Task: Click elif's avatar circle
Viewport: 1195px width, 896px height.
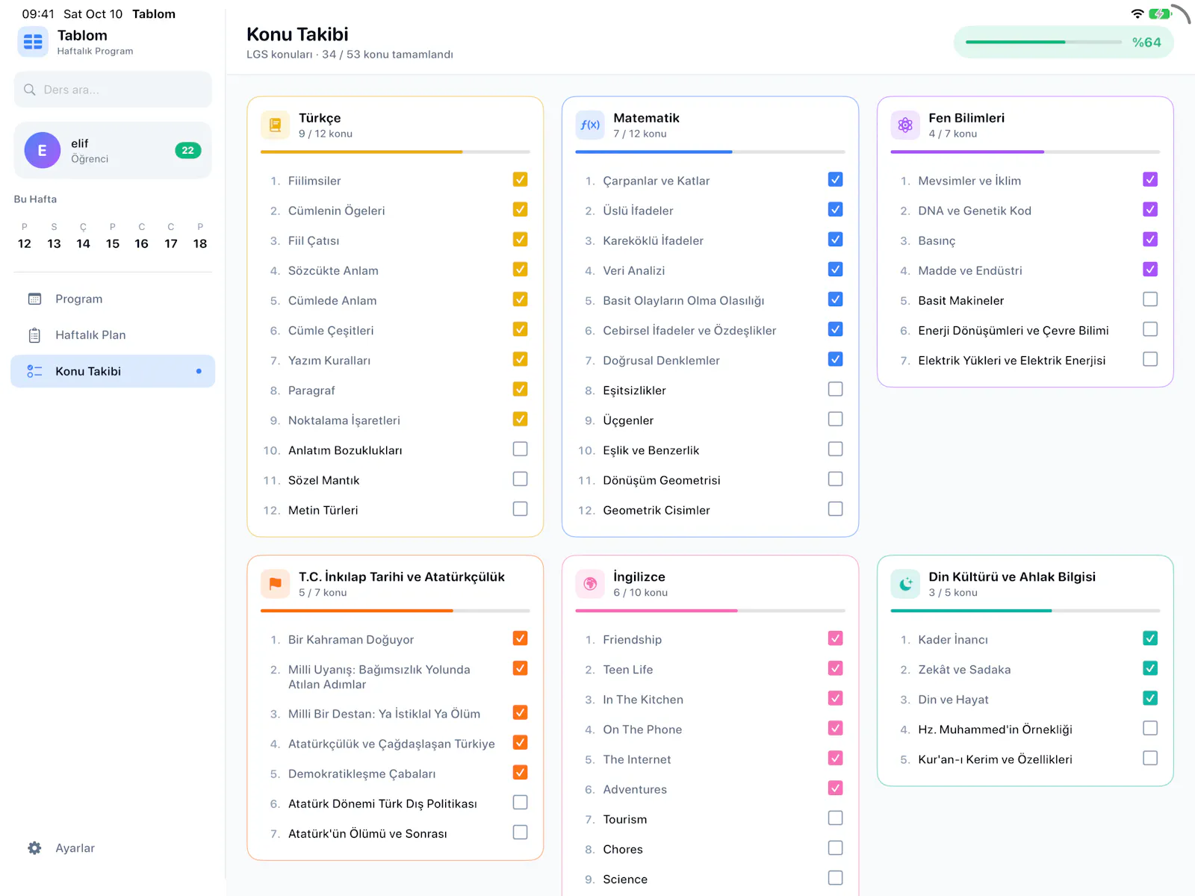Action: coord(43,150)
